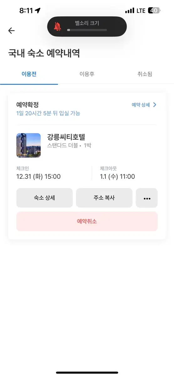Tap the 체크아웃 1.1 (수) 11:00 time
Viewport: 174px width, 377px height.
pos(117,177)
